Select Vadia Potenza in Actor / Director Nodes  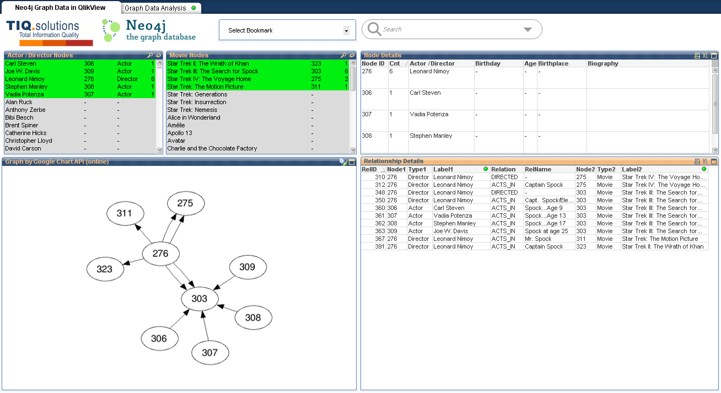click(80, 94)
